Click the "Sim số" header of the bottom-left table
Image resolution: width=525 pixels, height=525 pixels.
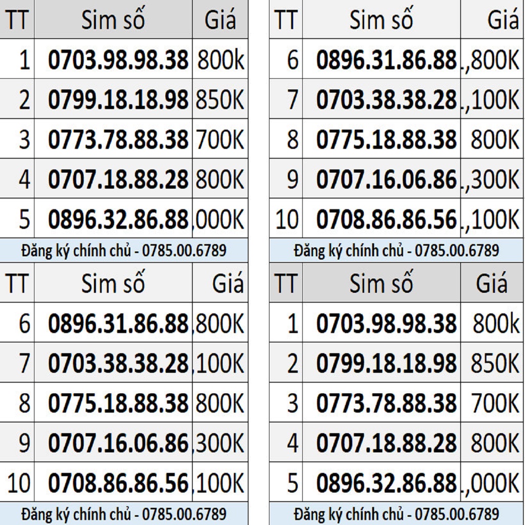[113, 282]
